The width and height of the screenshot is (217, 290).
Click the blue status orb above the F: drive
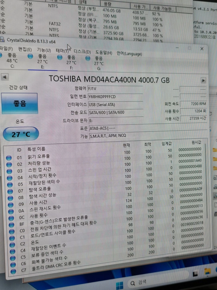tap(60, 57)
